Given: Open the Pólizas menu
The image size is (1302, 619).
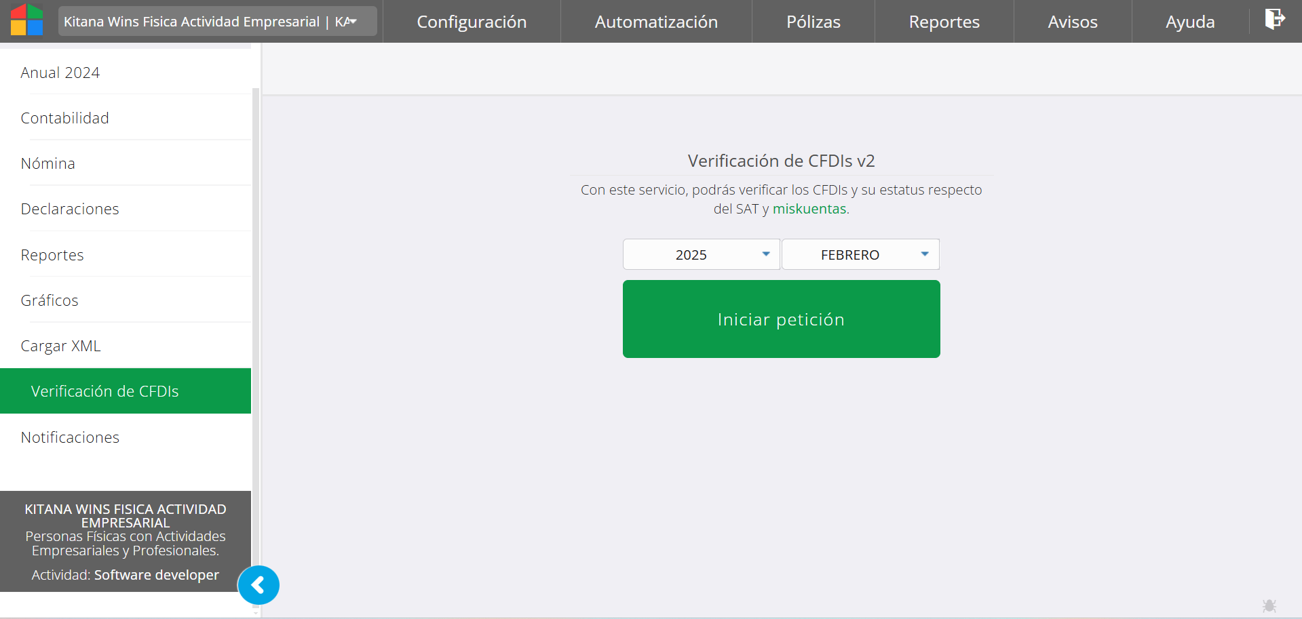Looking at the screenshot, I should (813, 22).
